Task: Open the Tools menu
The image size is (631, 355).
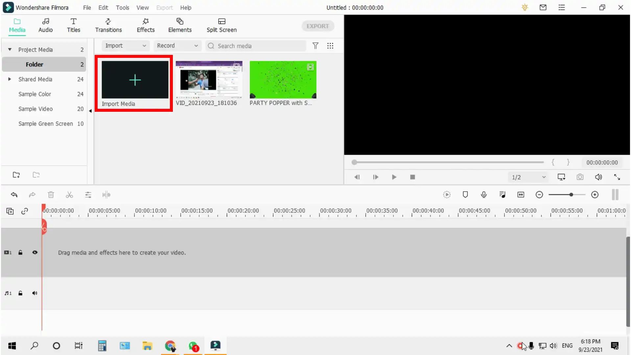Action: tap(122, 8)
